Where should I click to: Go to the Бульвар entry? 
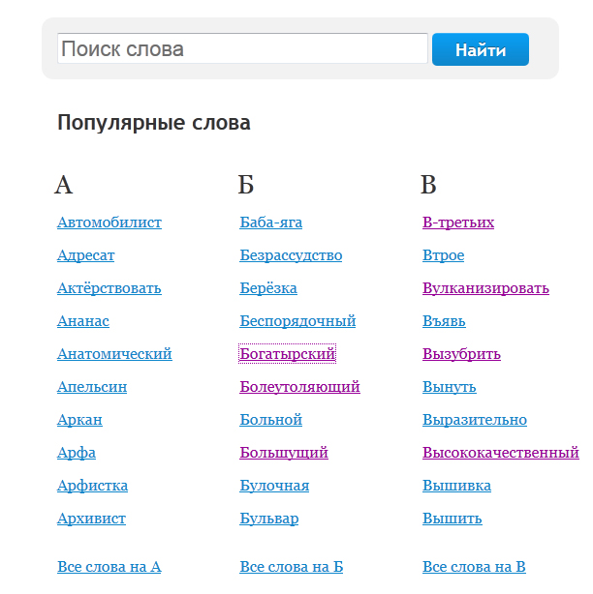pos(269,519)
